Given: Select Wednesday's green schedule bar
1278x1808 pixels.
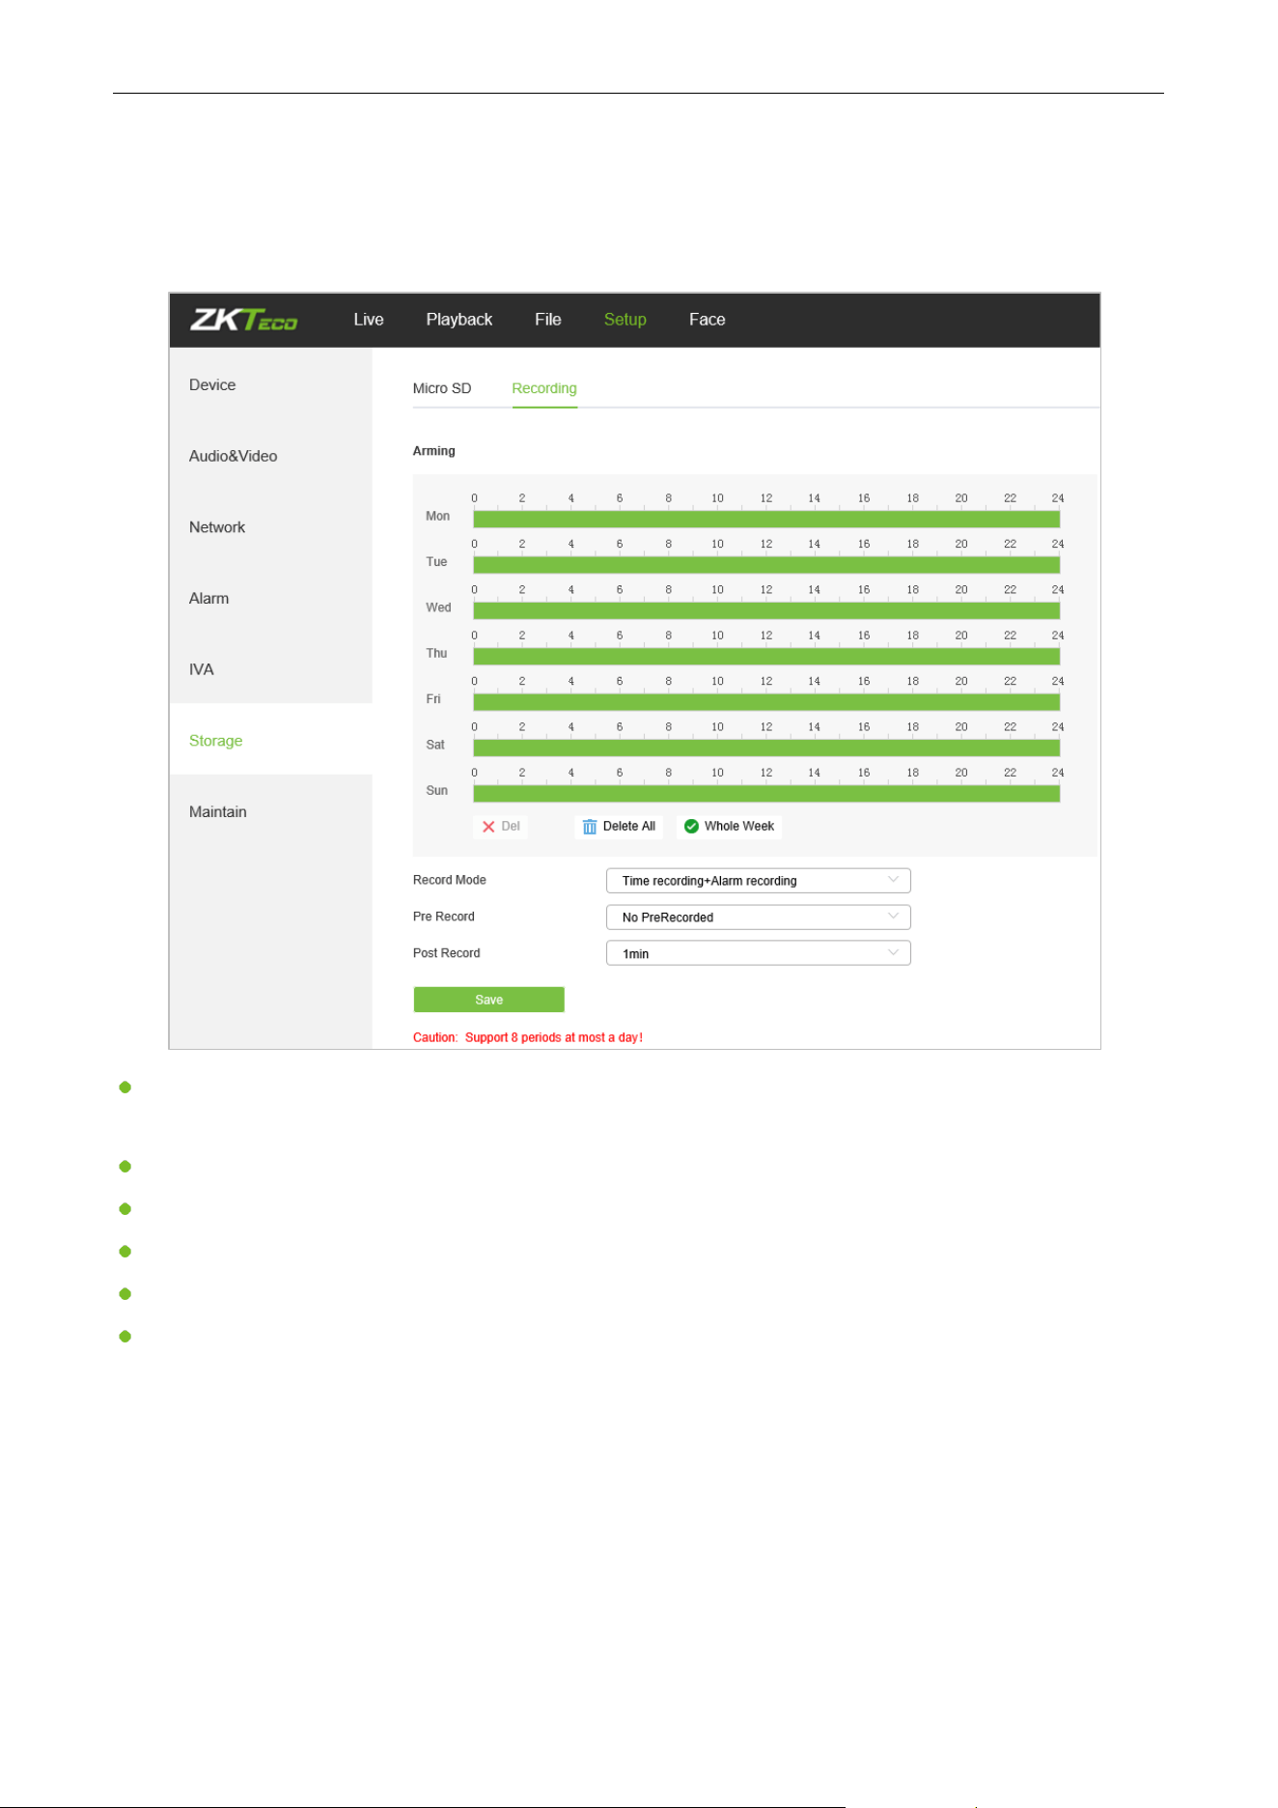Looking at the screenshot, I should tap(766, 610).
